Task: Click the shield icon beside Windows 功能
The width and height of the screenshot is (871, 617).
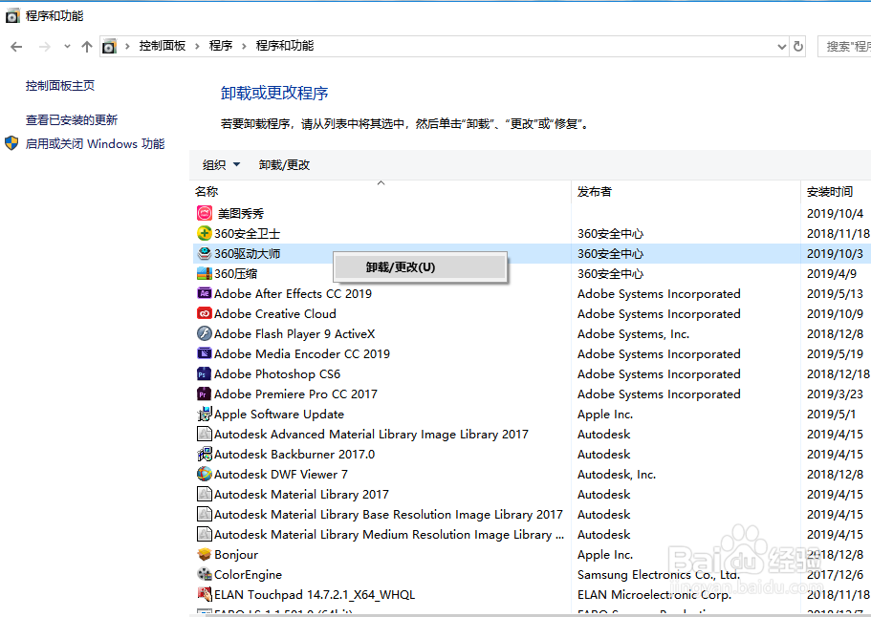Action: point(11,143)
